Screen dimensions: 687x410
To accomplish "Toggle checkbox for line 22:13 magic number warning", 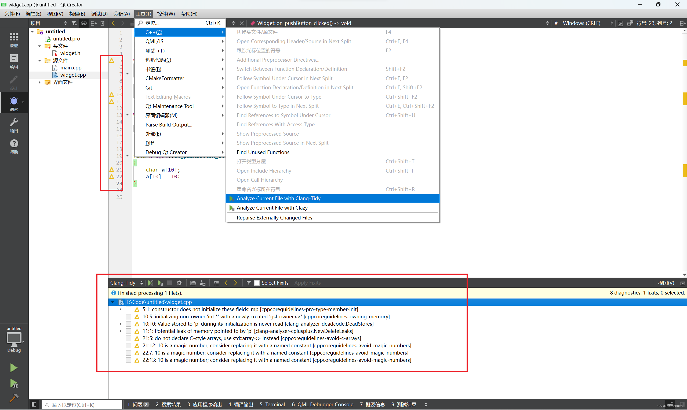I will point(130,360).
